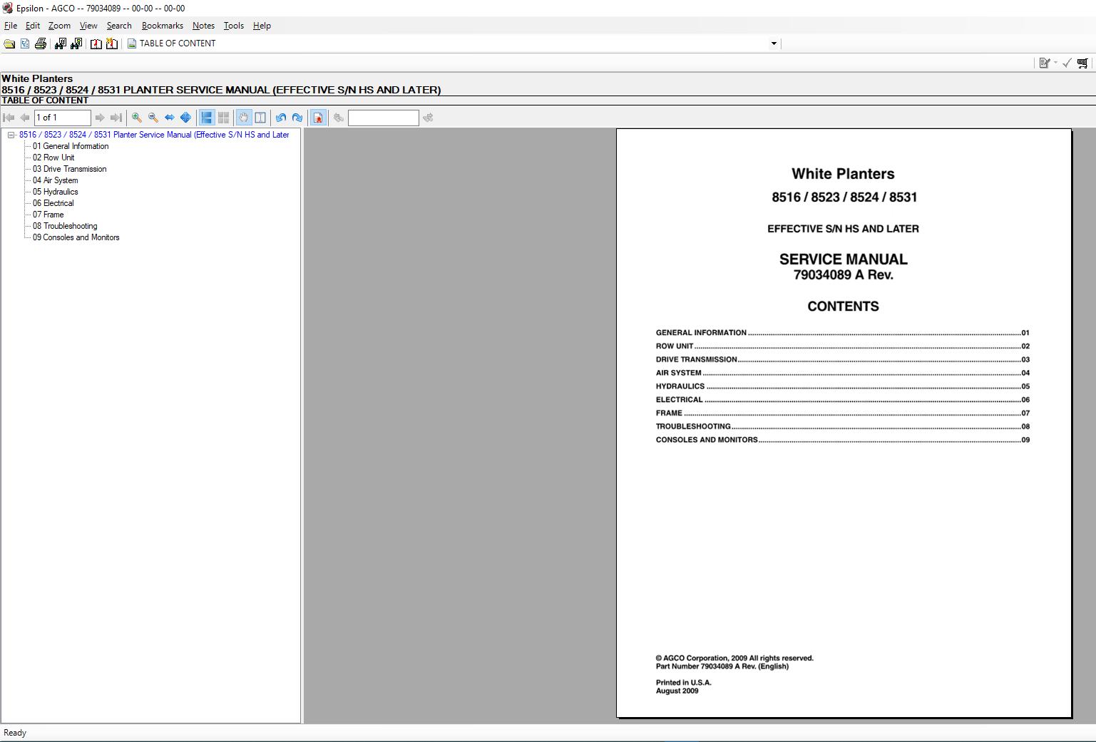
Task: Click the fit page four-way arrows icon
Action: click(x=185, y=118)
